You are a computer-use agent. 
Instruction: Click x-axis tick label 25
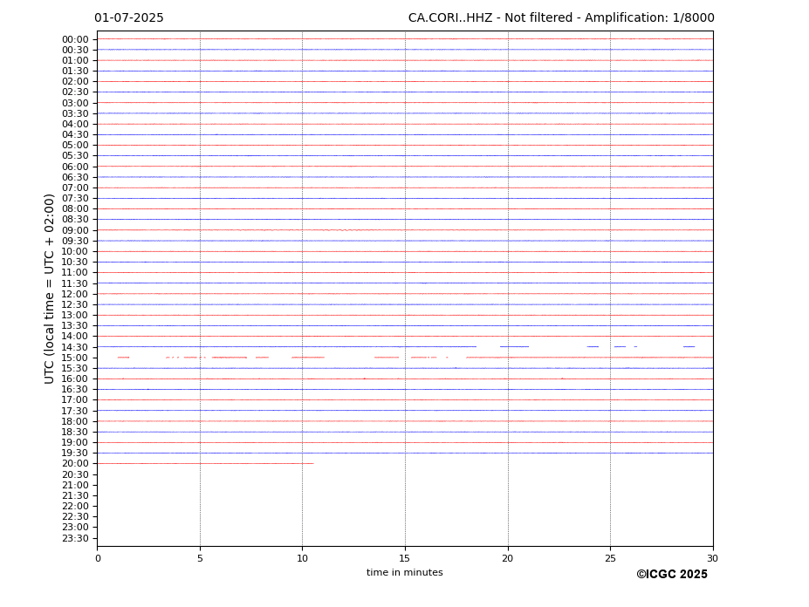coord(610,558)
